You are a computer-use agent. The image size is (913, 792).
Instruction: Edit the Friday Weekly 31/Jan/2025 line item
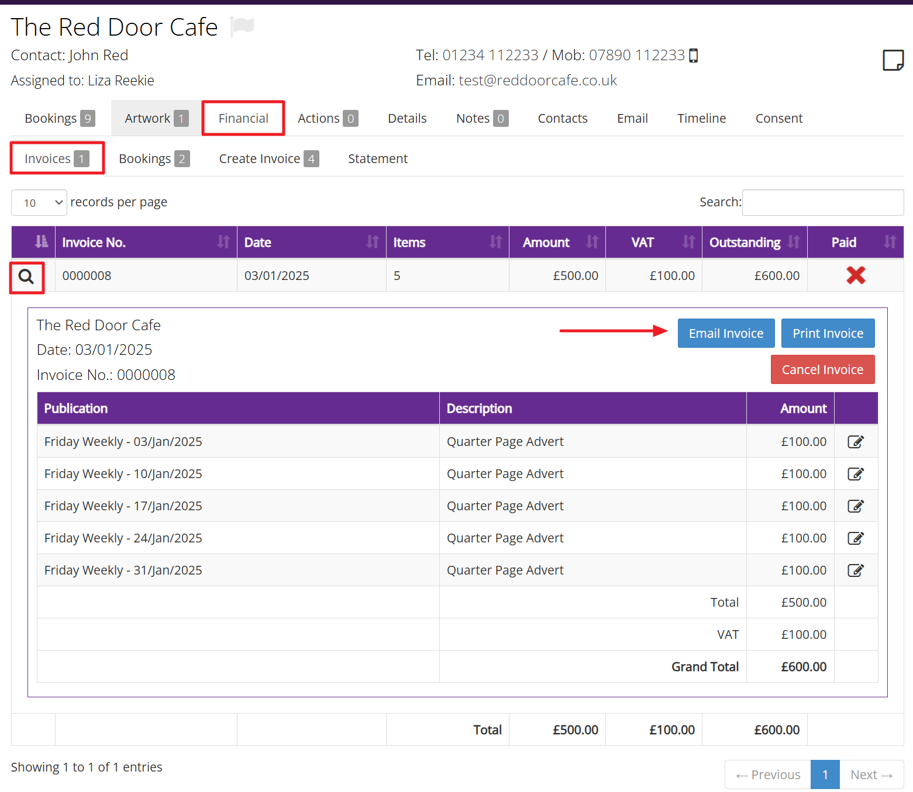point(856,570)
